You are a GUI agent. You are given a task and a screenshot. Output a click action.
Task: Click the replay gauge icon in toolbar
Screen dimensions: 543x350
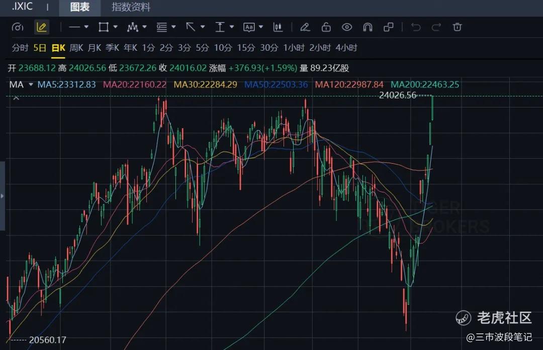point(17,27)
